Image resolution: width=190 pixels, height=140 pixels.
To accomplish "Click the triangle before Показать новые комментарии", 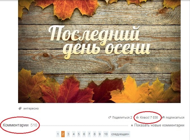I will [132, 125].
